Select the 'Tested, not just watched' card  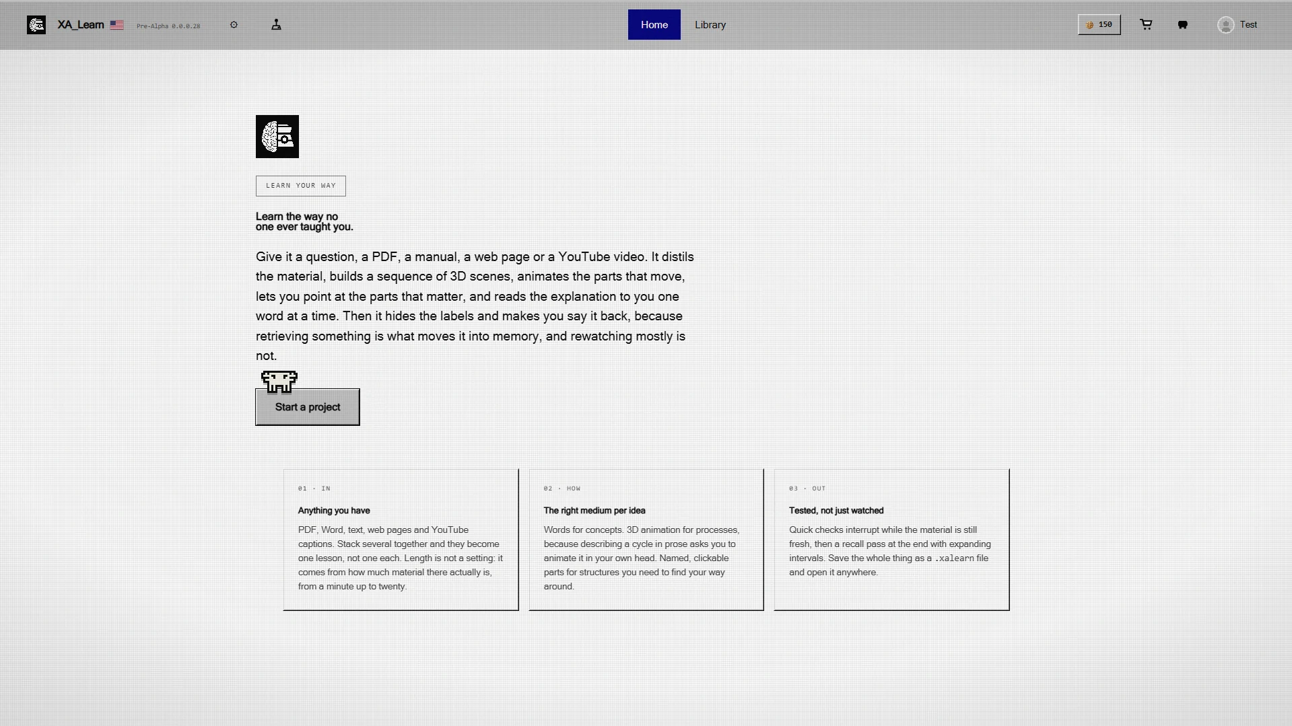tap(891, 540)
